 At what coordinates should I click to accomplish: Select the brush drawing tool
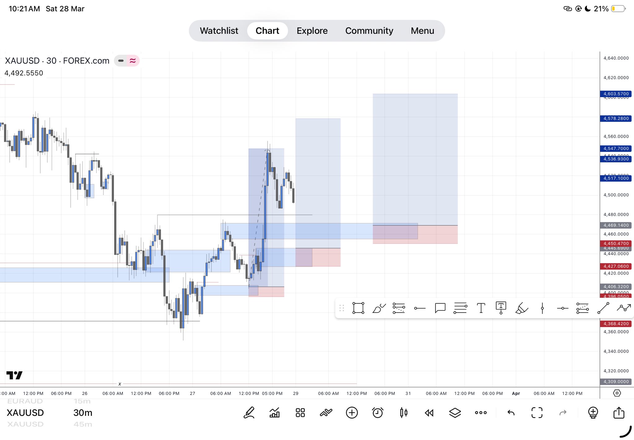pos(379,308)
